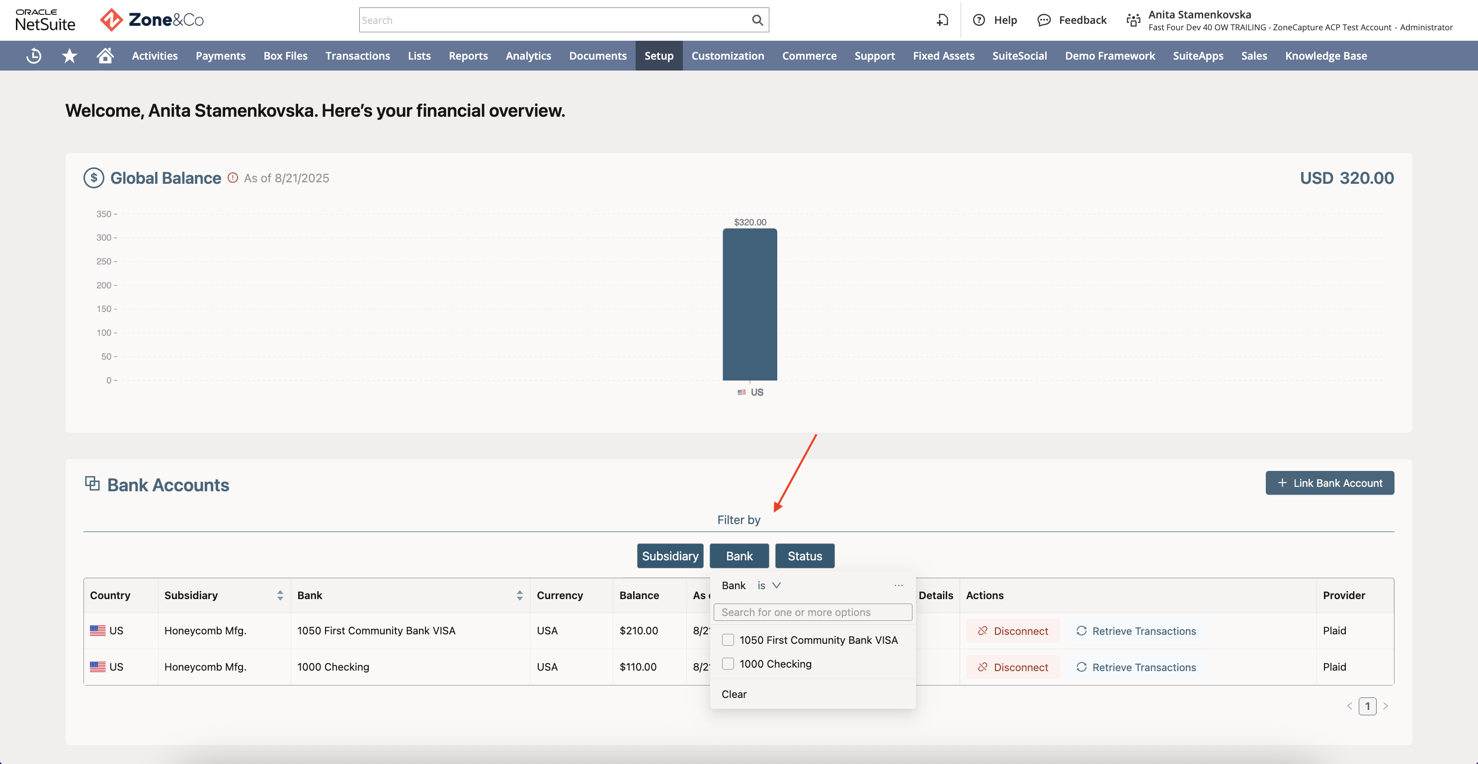Open the 'is' operator dropdown

[x=769, y=586]
